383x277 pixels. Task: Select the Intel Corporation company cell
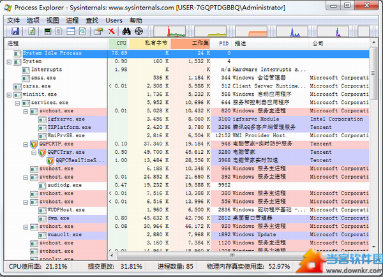coord(336,119)
